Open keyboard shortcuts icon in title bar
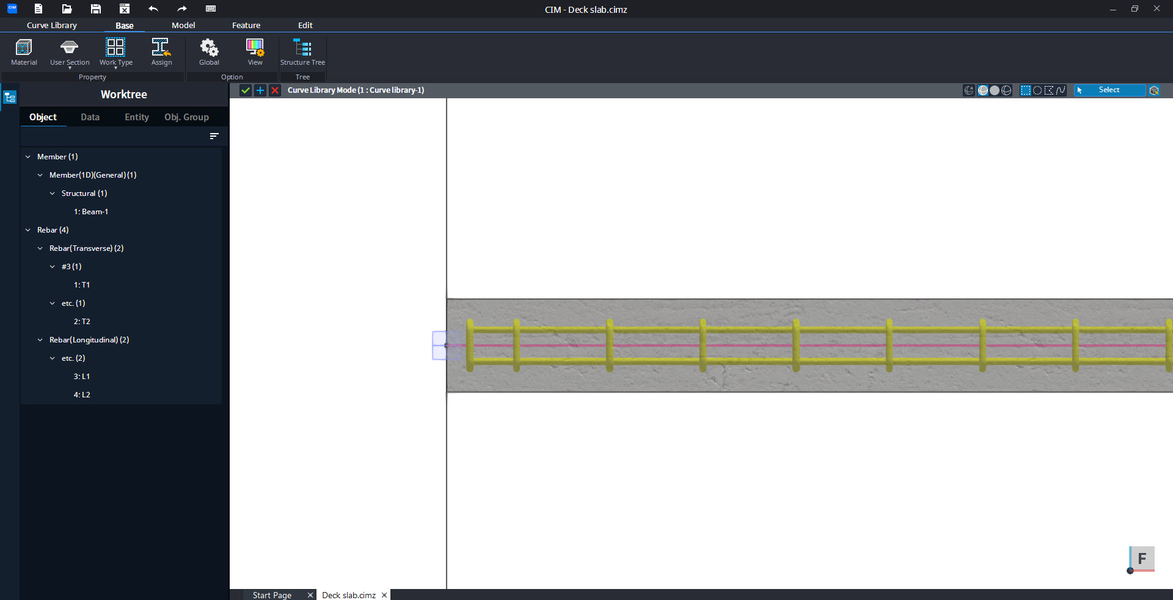This screenshot has width=1173, height=600. (x=211, y=9)
